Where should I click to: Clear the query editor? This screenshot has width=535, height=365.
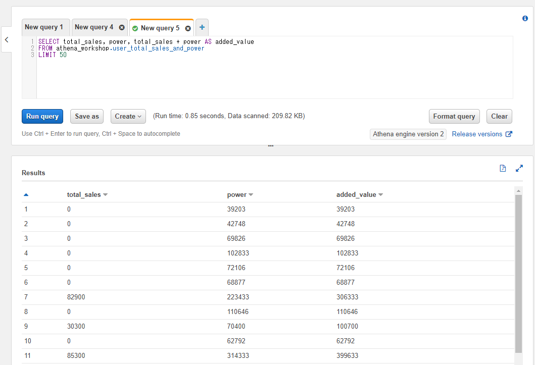499,116
